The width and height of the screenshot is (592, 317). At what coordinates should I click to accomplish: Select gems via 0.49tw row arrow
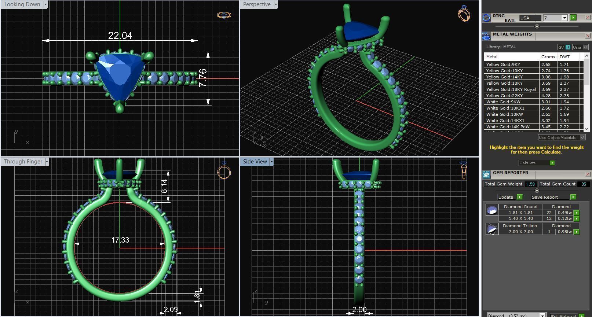pos(577,213)
